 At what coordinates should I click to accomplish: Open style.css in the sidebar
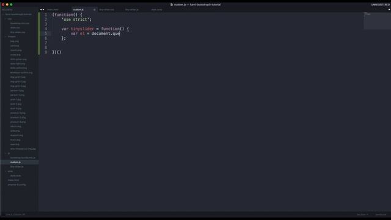(15, 28)
